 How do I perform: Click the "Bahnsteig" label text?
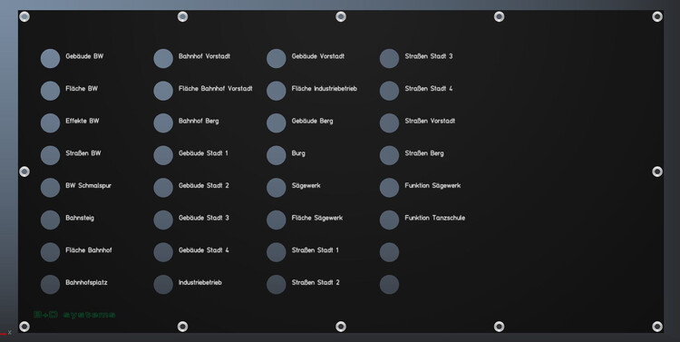click(x=80, y=218)
